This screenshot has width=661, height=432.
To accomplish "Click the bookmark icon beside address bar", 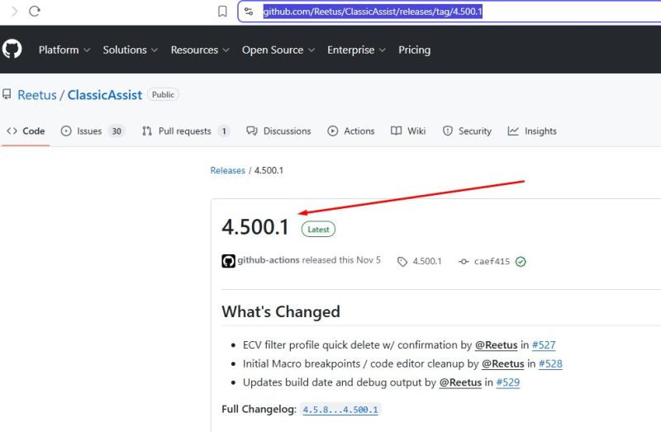I will coord(222,12).
